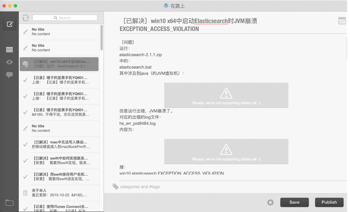The height and width of the screenshot is (212, 350).
Task: Click the '但是运行出错，JVM崩溃了。' line
Action: tap(146, 111)
